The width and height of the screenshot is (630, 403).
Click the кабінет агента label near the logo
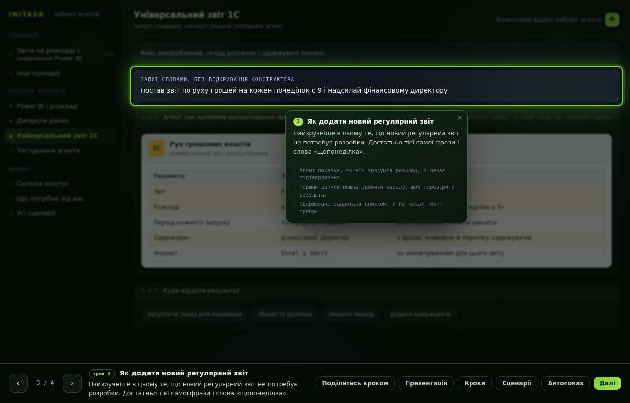click(77, 14)
